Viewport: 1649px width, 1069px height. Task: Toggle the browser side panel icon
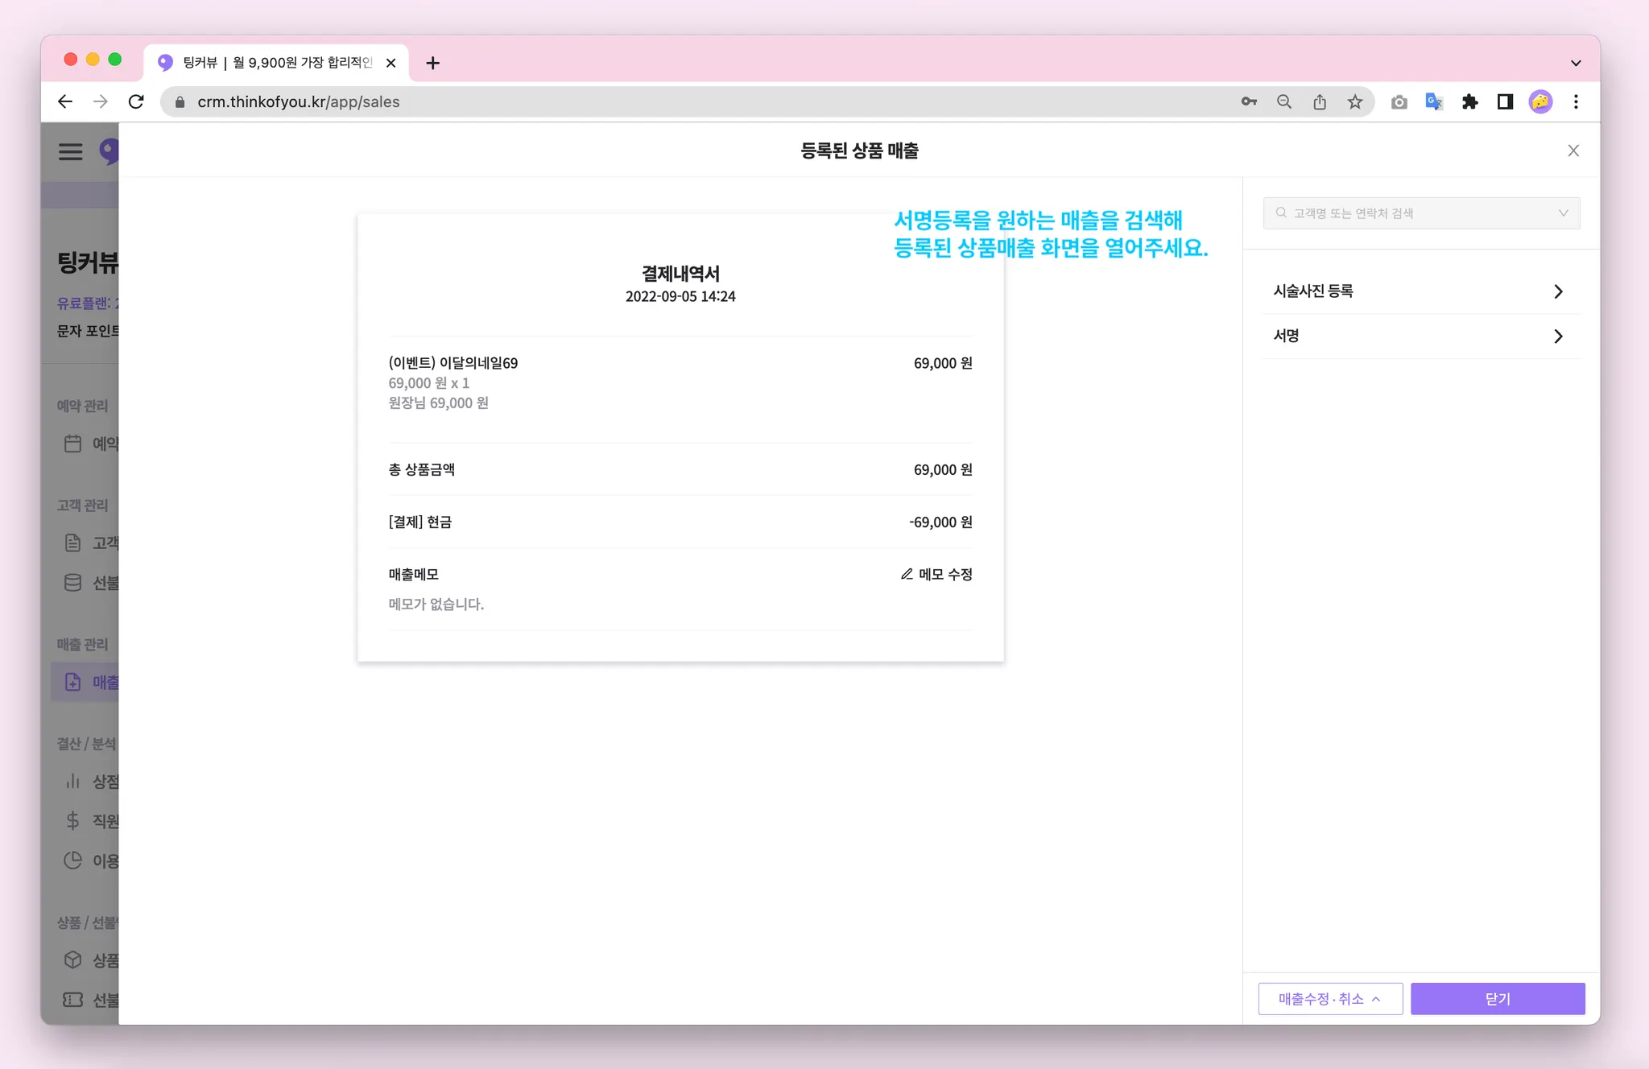point(1505,101)
